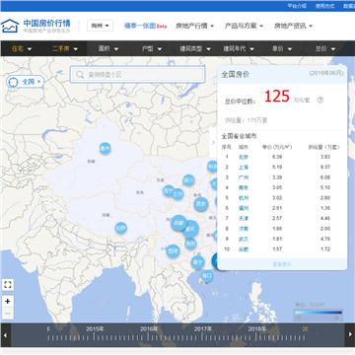Open 济南 in the city ranking

click(x=244, y=229)
